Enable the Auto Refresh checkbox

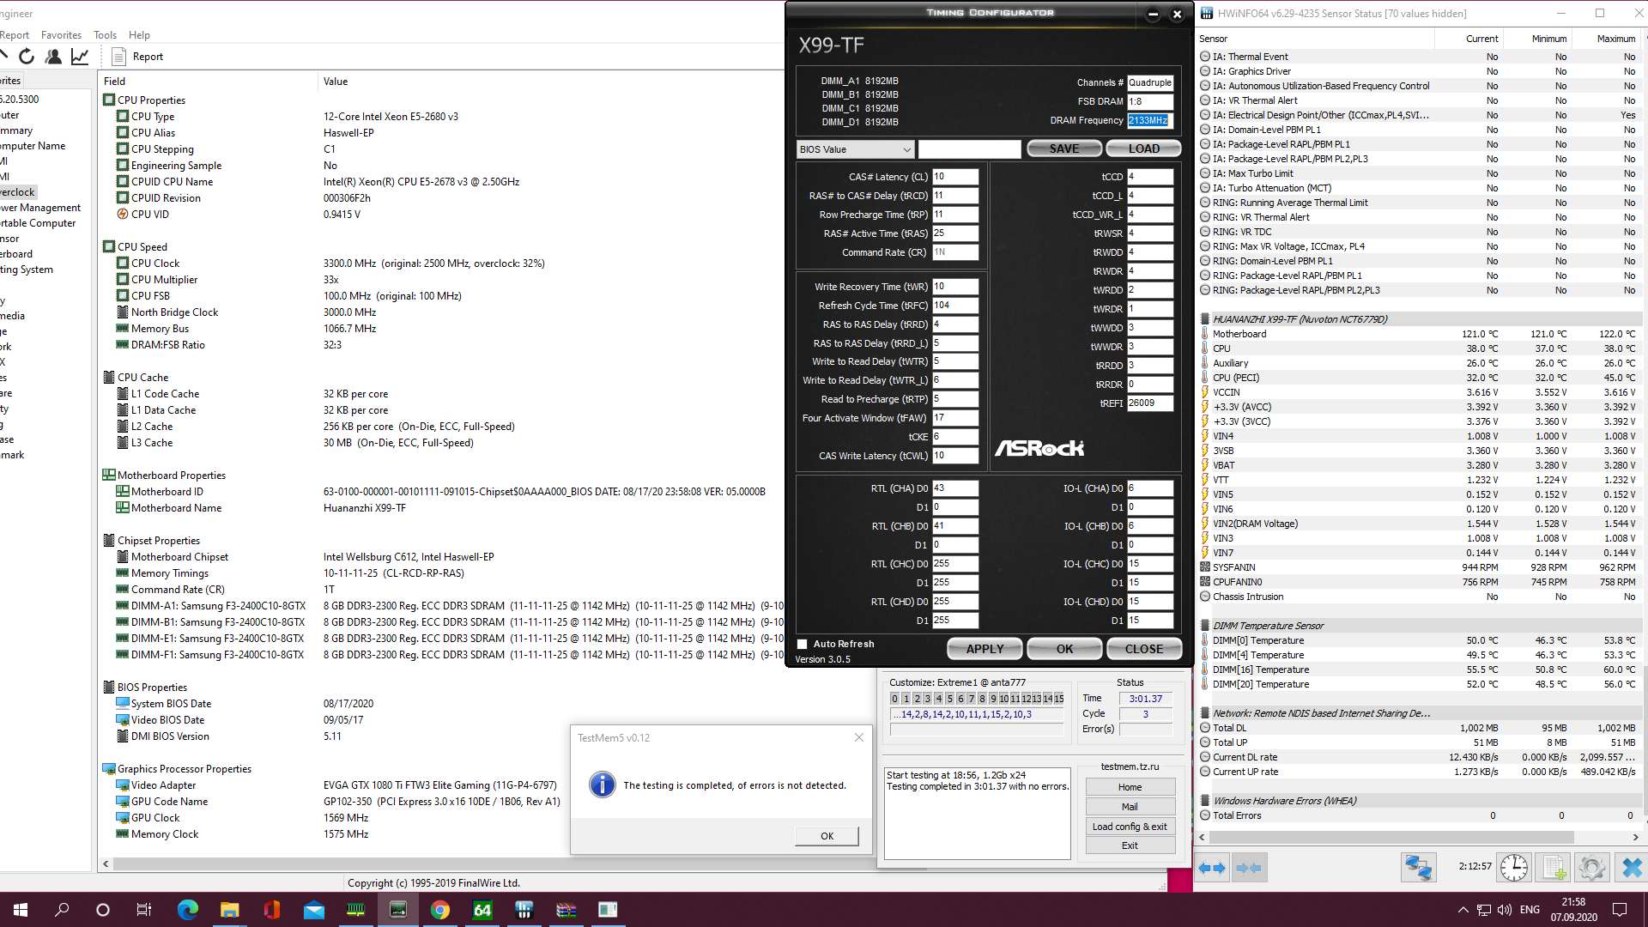tap(803, 644)
